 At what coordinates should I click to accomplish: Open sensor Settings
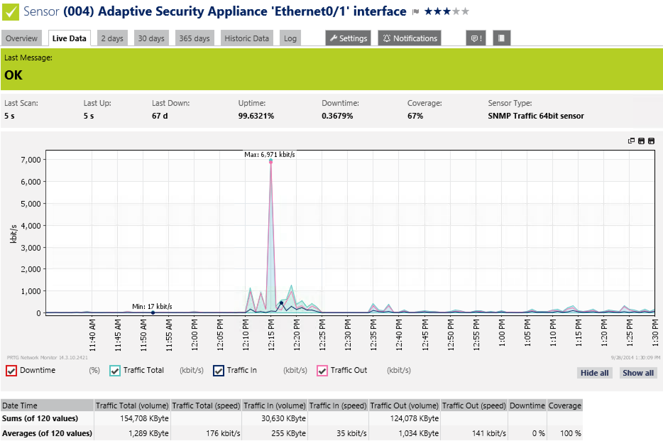pos(348,38)
